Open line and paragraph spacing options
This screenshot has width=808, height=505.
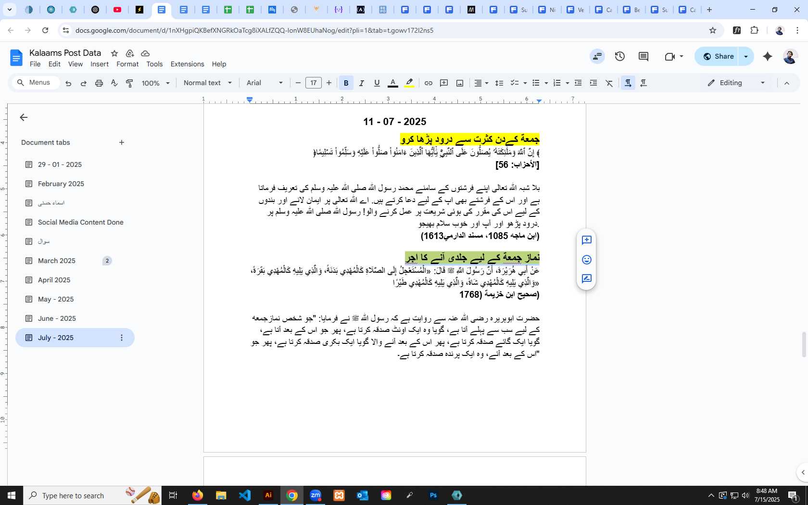point(499,83)
